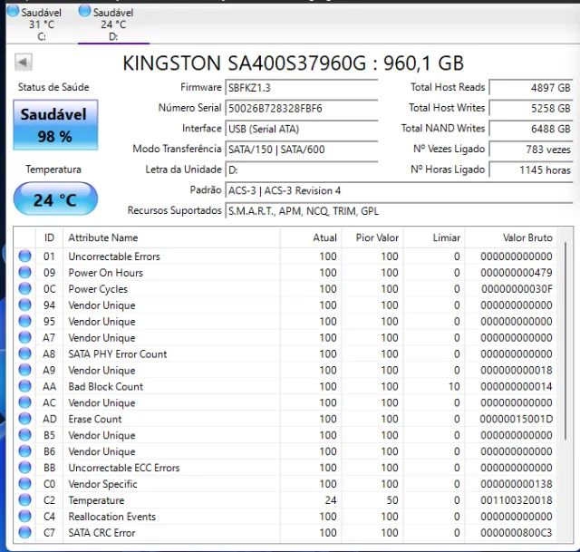This screenshot has height=552, width=580.
Task: Go to previous disk with back arrow
Action: pyautogui.click(x=24, y=62)
